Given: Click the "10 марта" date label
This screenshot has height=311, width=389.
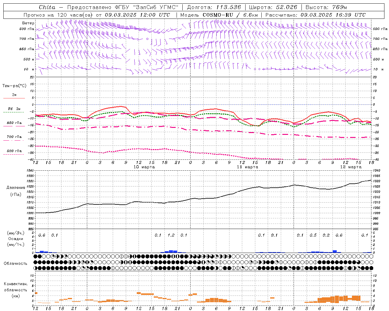Looking at the screenshot, I should [x=144, y=167].
